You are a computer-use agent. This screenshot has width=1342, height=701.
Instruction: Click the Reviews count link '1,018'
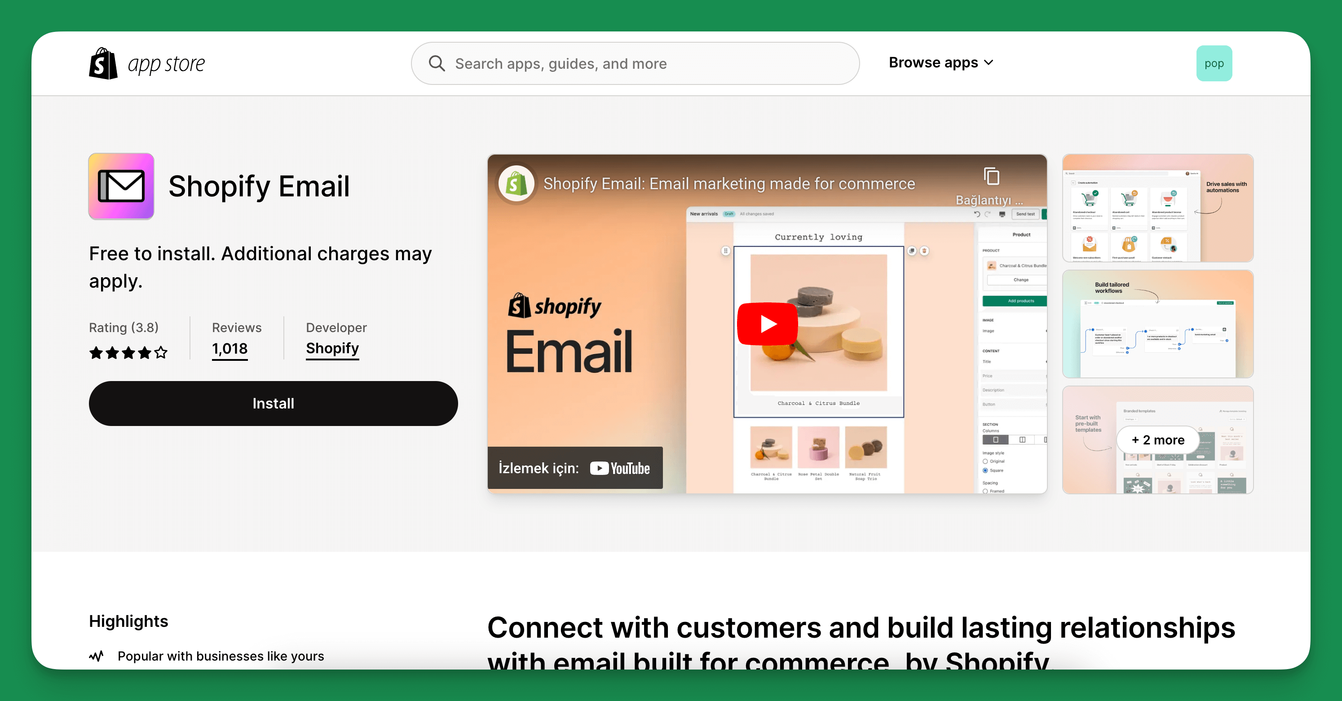pyautogui.click(x=229, y=348)
